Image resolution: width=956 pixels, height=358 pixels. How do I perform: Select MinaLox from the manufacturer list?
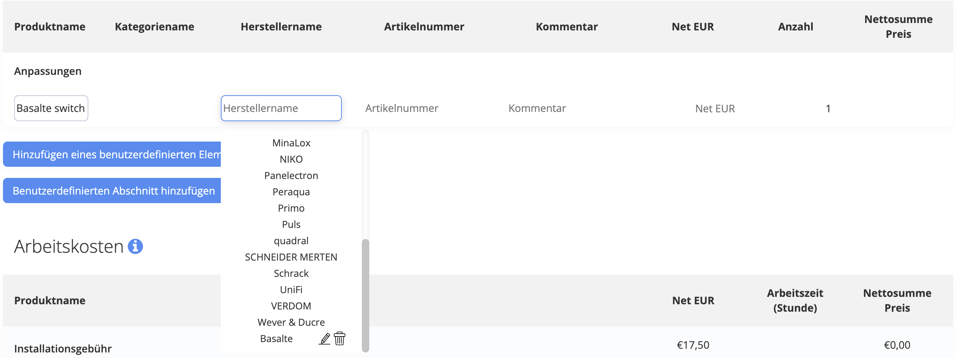tap(291, 143)
